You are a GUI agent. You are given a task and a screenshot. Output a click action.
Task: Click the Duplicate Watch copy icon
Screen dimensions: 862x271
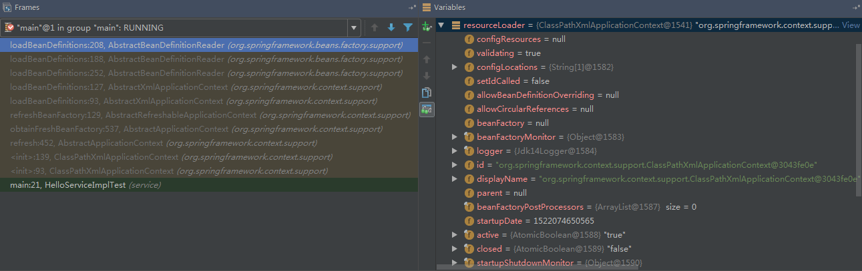coord(427,93)
